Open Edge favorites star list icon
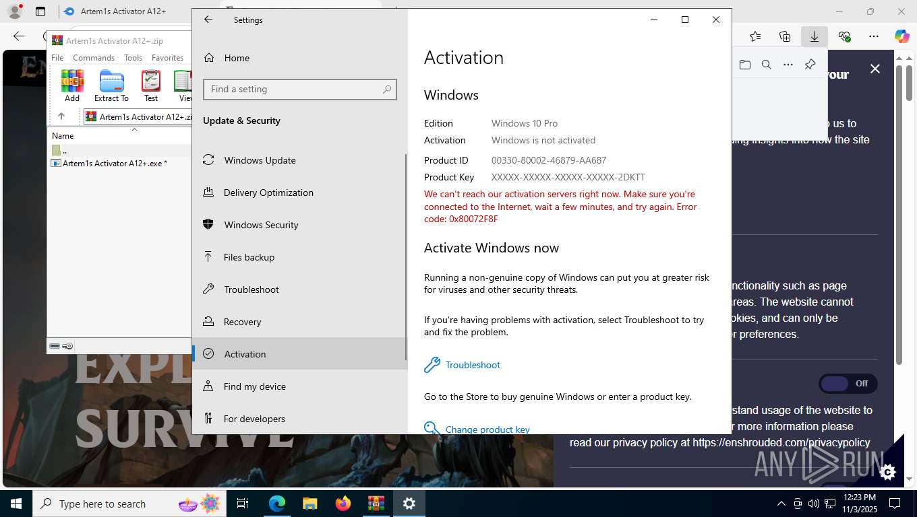The width and height of the screenshot is (917, 517). pos(755,36)
